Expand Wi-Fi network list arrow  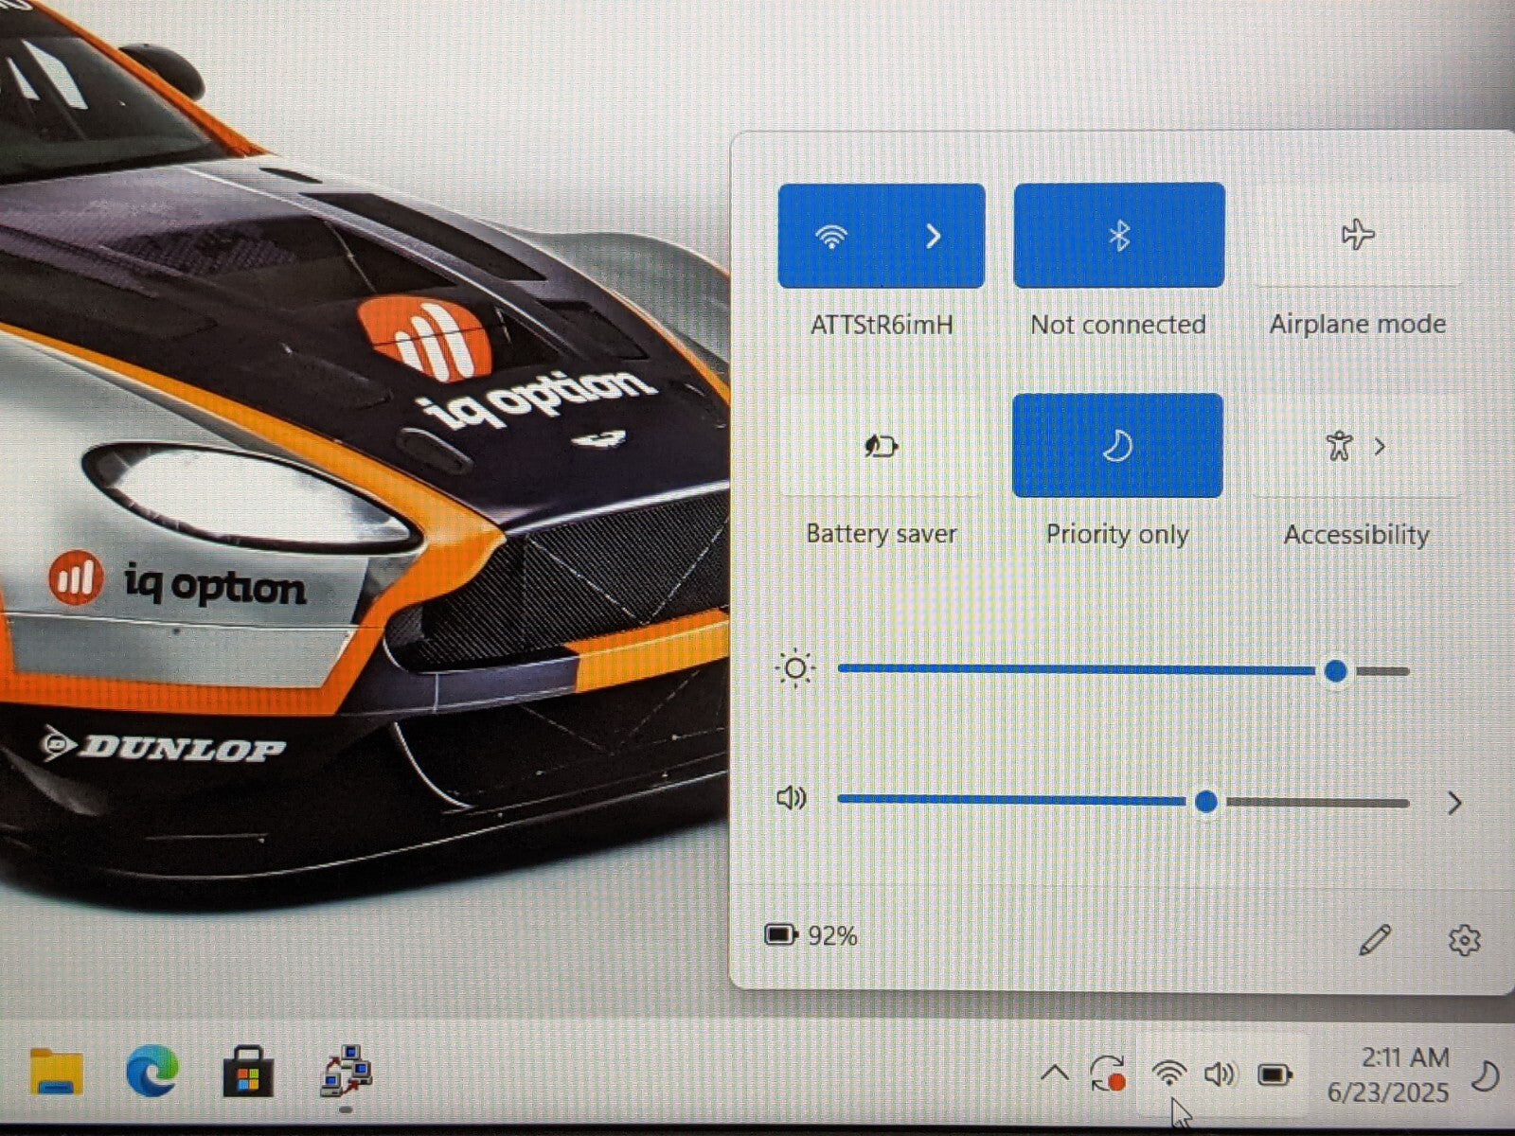934,236
